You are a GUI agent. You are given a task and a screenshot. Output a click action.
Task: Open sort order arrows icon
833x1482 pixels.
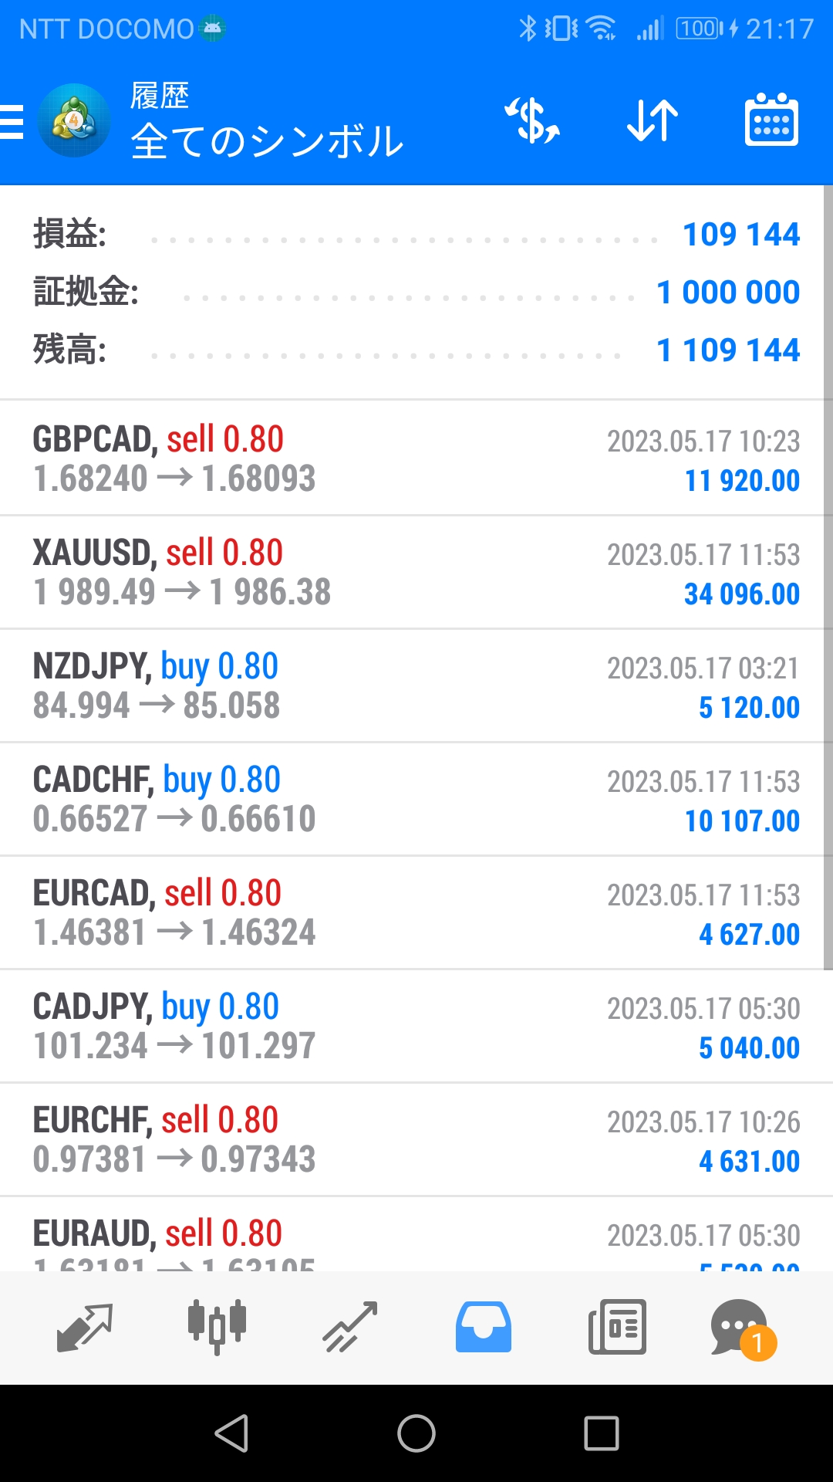click(x=653, y=121)
